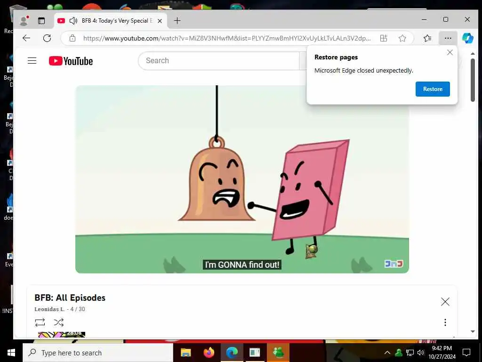Open the green people app in taskbar
This screenshot has height=362, width=482.
pos(278,353)
